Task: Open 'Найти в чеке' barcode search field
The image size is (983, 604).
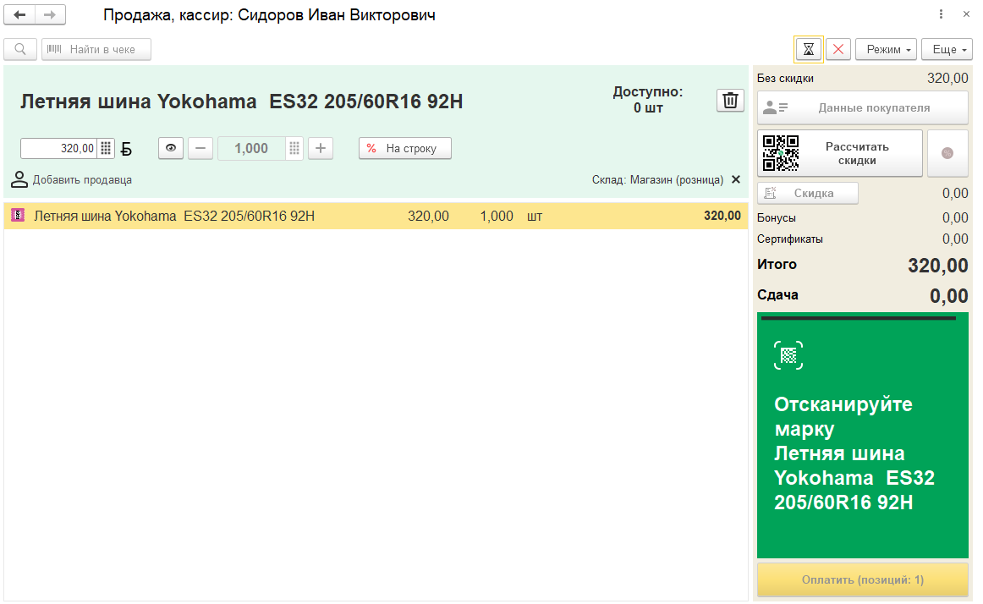Action: tap(96, 49)
